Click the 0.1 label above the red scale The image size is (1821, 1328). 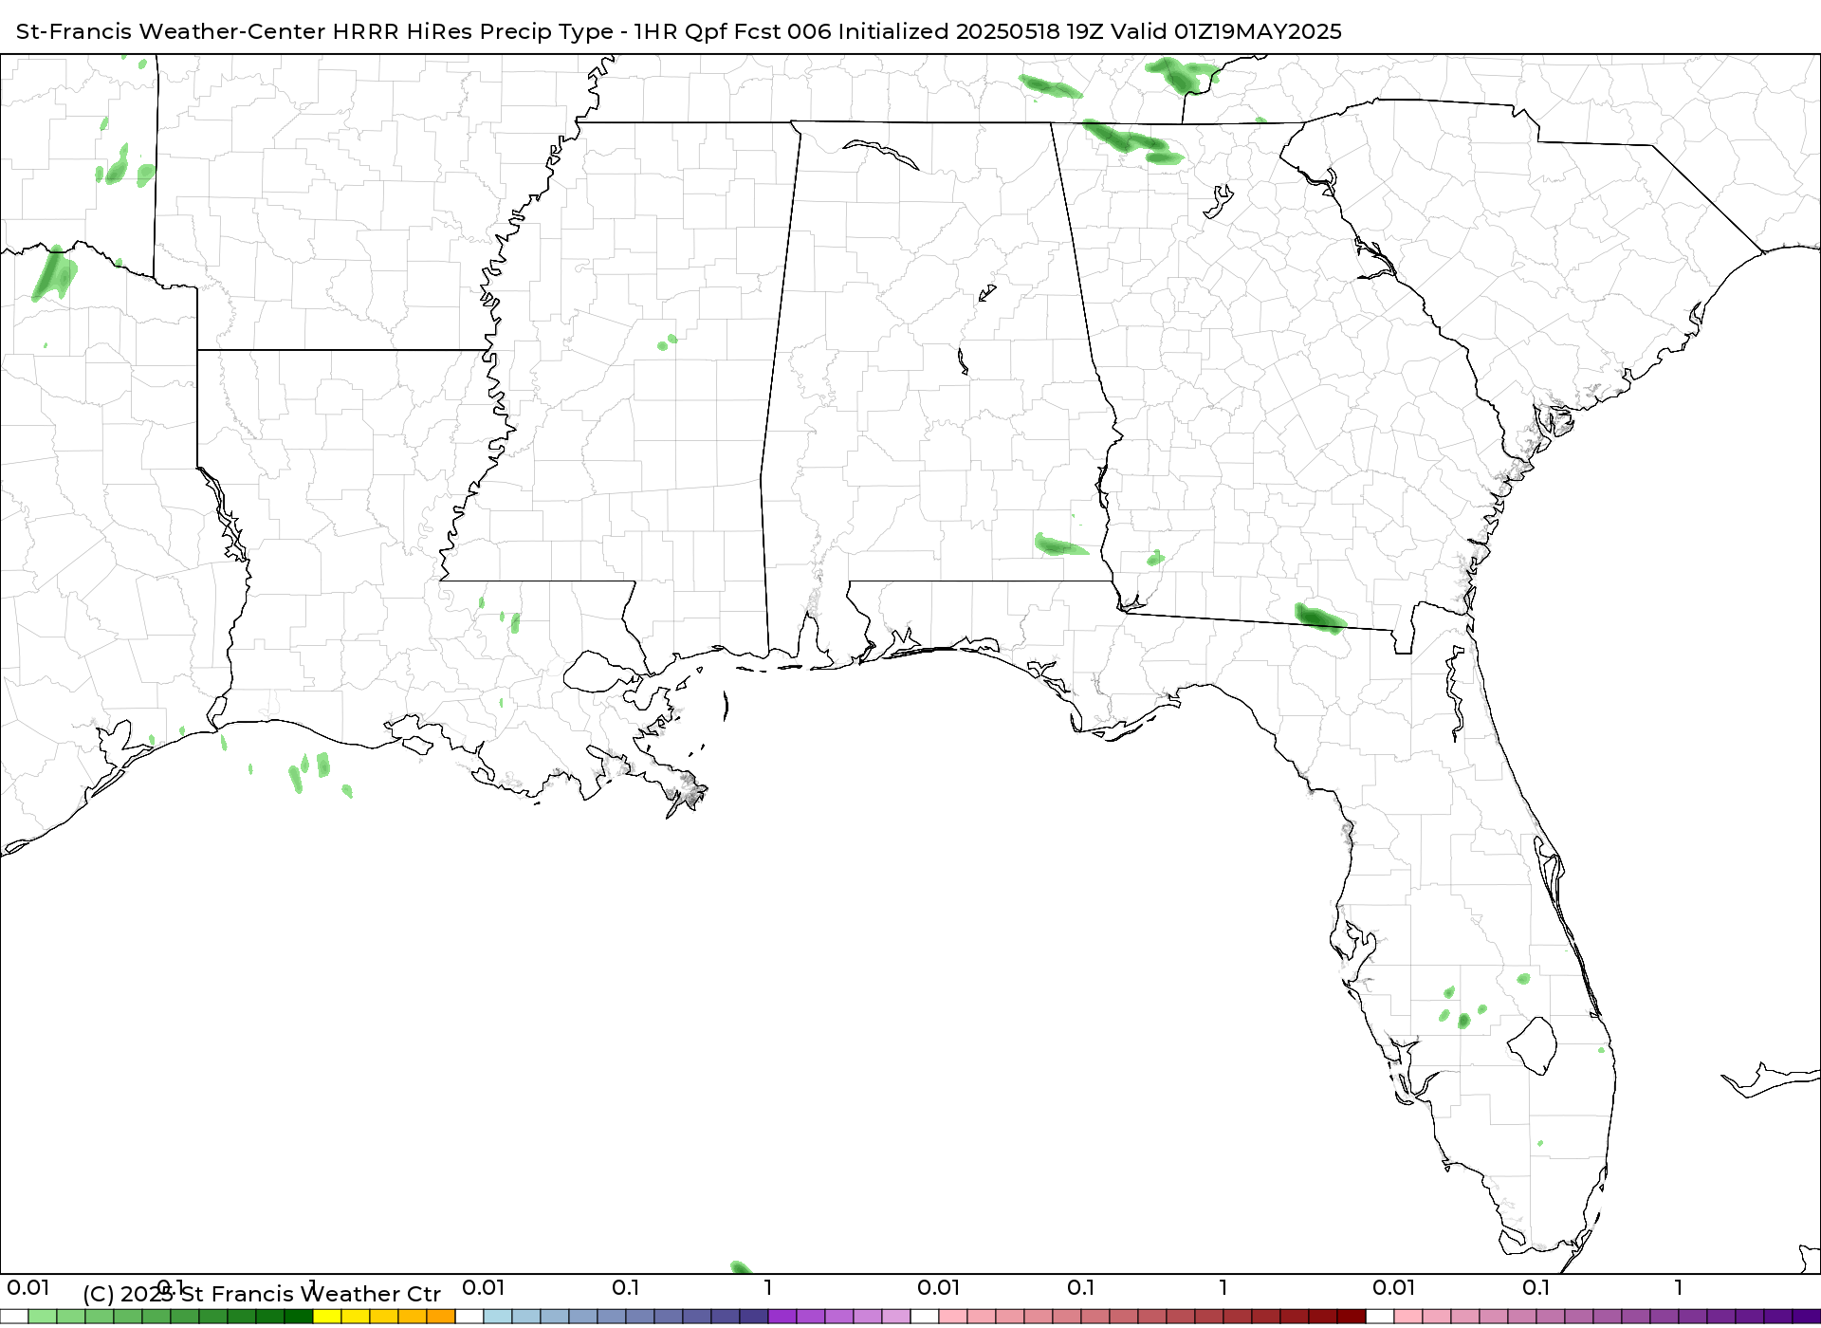click(1081, 1287)
